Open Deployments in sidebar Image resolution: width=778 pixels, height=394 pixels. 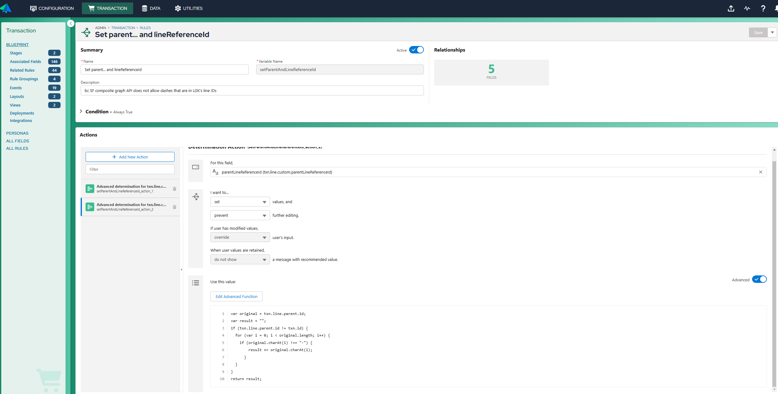tap(22, 113)
